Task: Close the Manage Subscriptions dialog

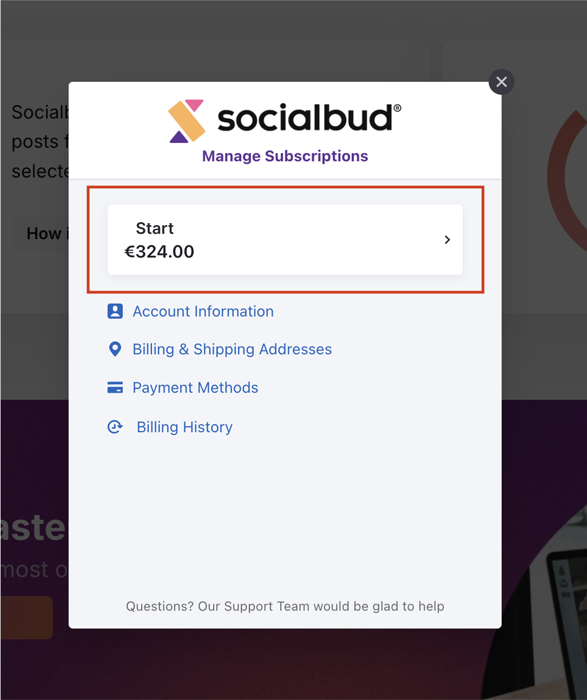Action: click(501, 82)
